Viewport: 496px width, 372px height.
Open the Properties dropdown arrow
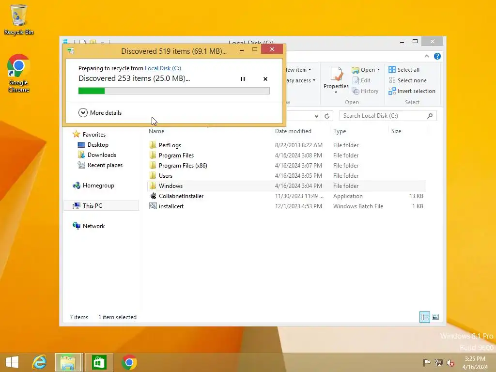pyautogui.click(x=336, y=92)
